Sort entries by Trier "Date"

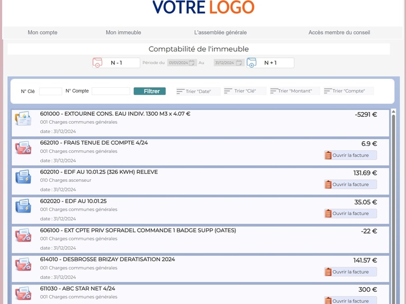(198, 91)
